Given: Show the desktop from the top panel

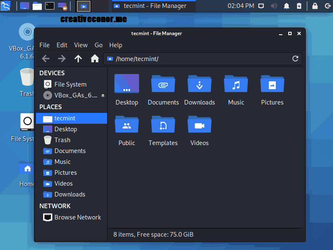Looking at the screenshot, I should [x=25, y=6].
